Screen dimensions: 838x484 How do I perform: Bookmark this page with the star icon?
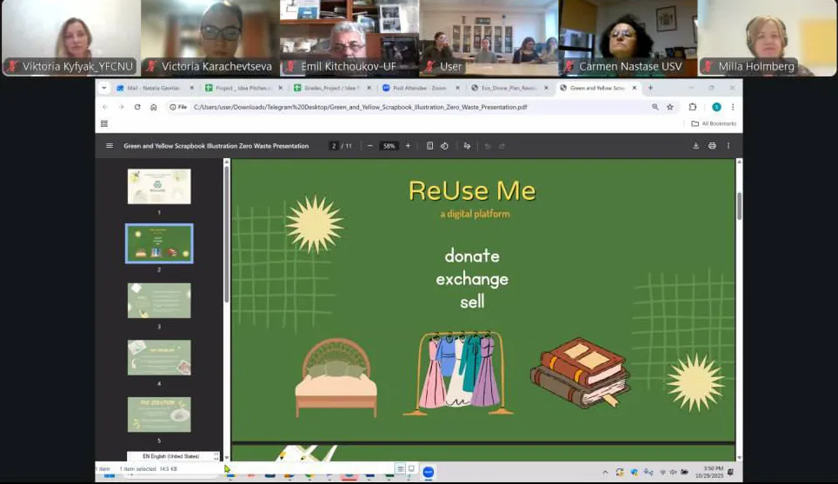669,107
